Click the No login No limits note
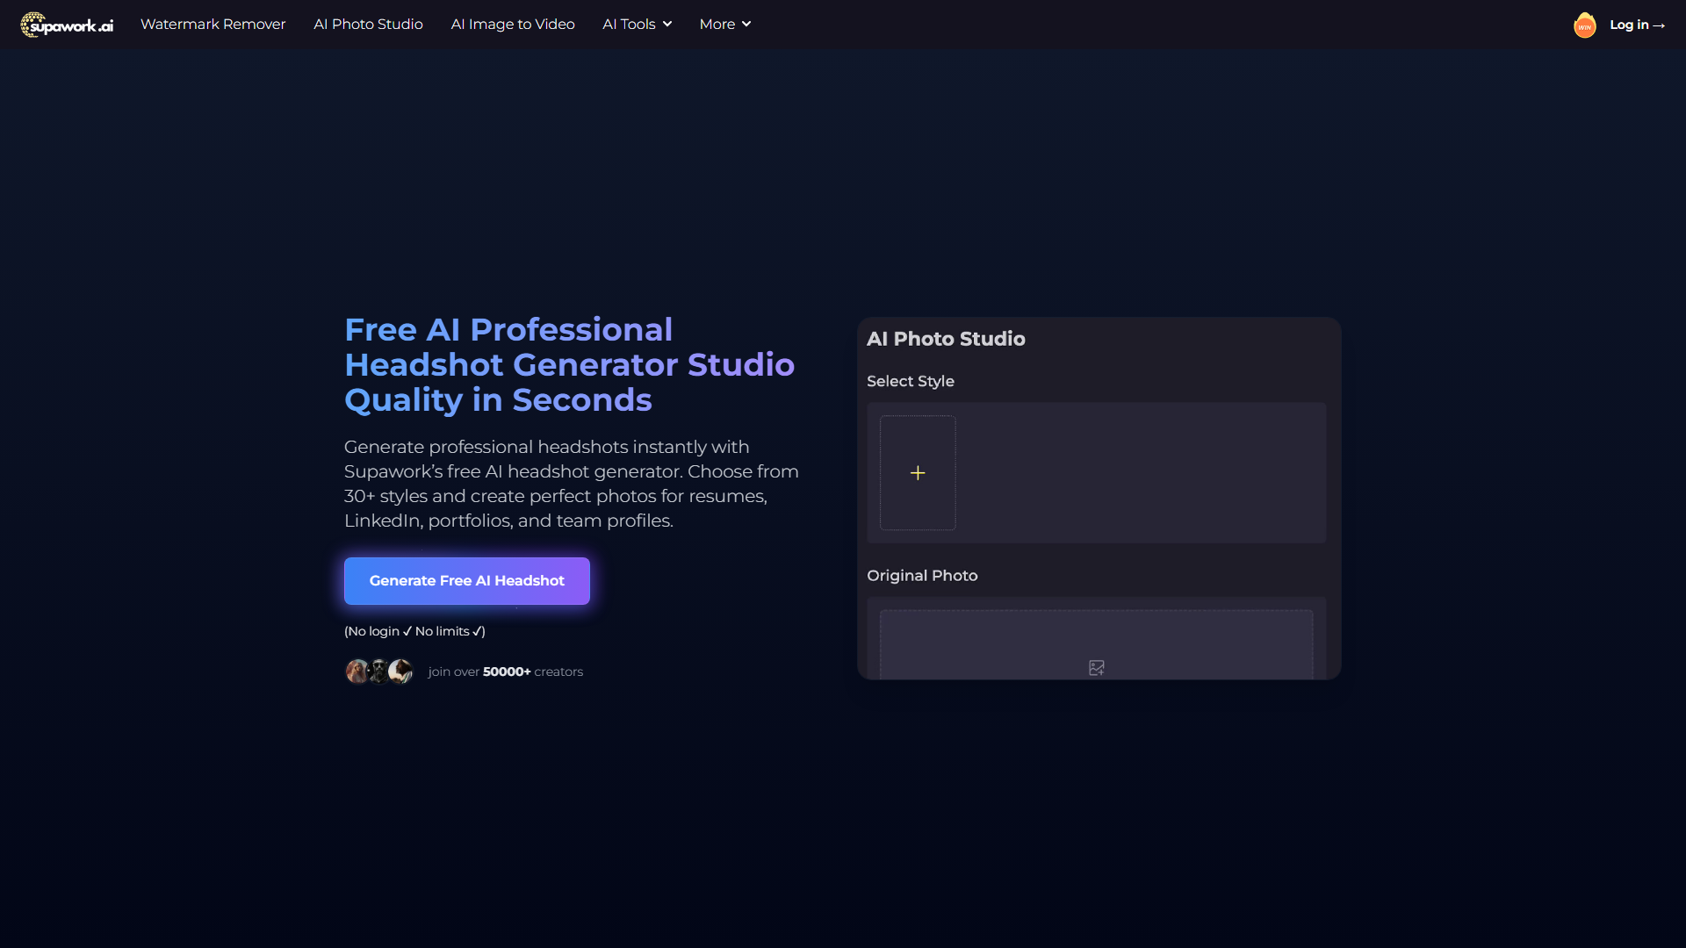 (x=414, y=631)
